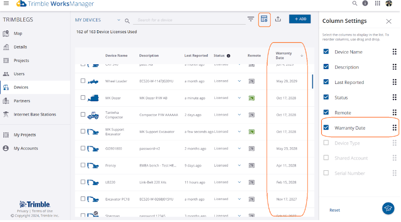The height and width of the screenshot is (222, 401).
Task: Expand the status chevron for Frenzy
Action: tap(239, 165)
